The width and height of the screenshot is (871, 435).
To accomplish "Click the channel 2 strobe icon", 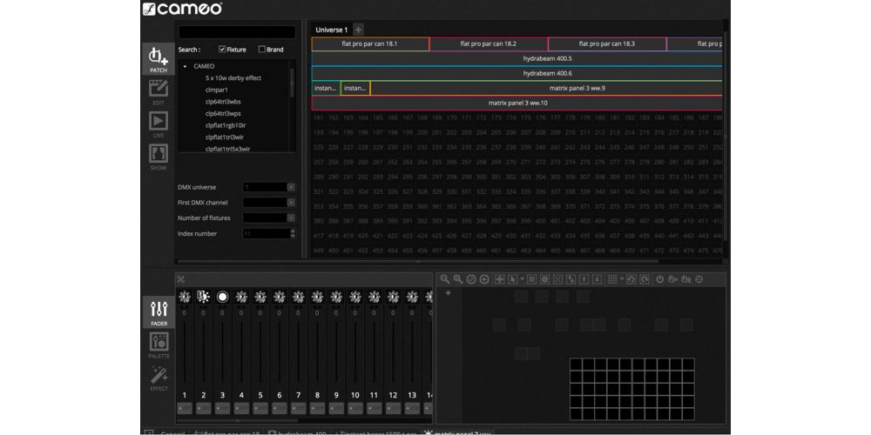I will pos(203,298).
